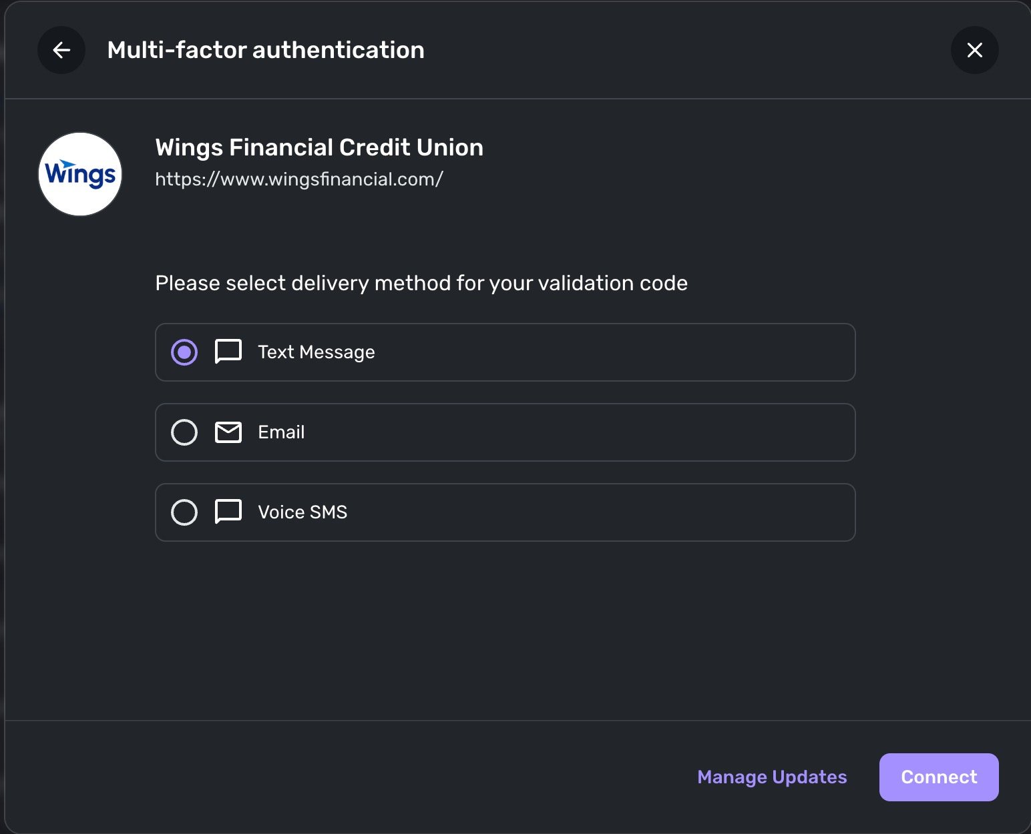Close the Multi-factor authentication dialog
This screenshot has width=1031, height=834.
pyautogui.click(x=974, y=50)
